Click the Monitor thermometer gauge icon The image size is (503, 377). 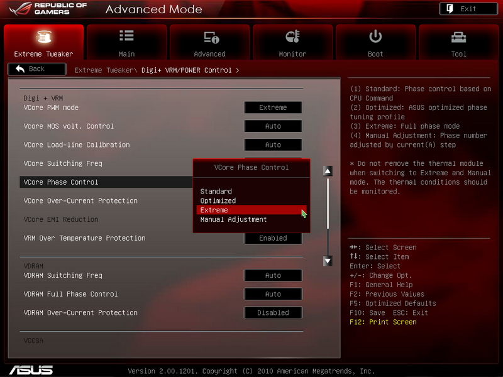pyautogui.click(x=292, y=36)
